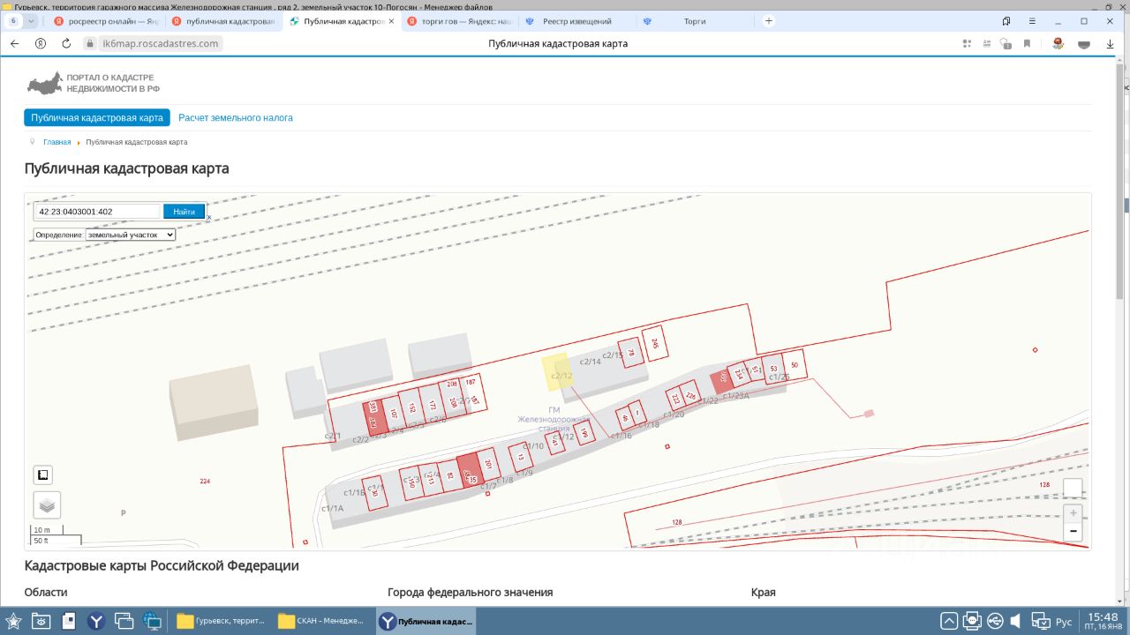The height and width of the screenshot is (635, 1130).
Task: Expand the hidden system tray icons
Action: (x=948, y=621)
